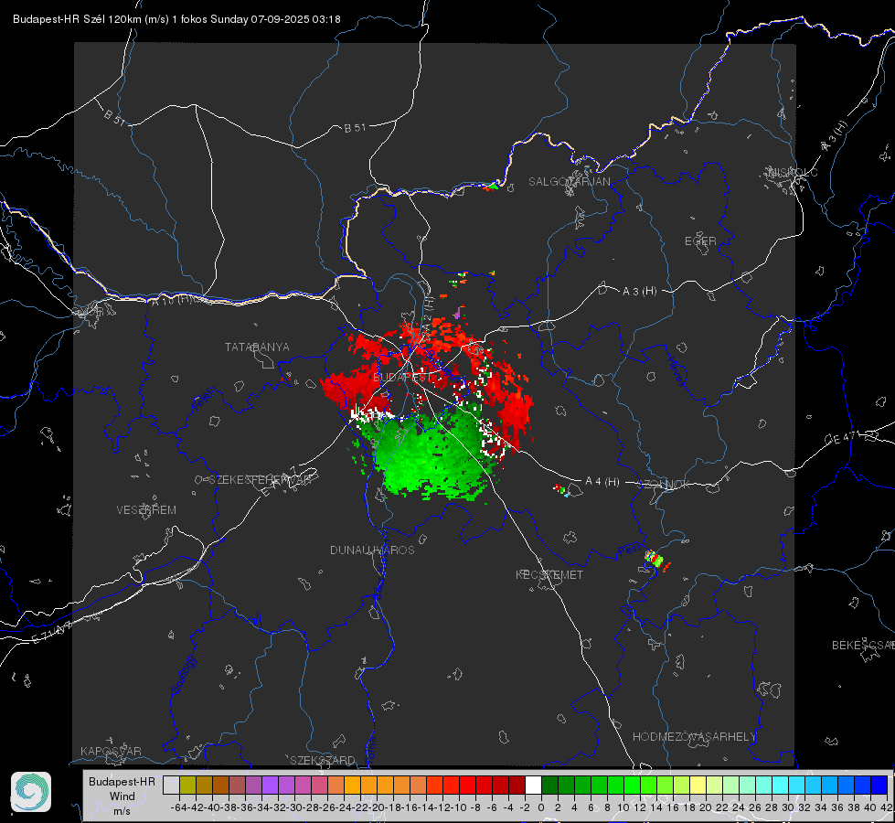Click the EGER city label

(700, 241)
